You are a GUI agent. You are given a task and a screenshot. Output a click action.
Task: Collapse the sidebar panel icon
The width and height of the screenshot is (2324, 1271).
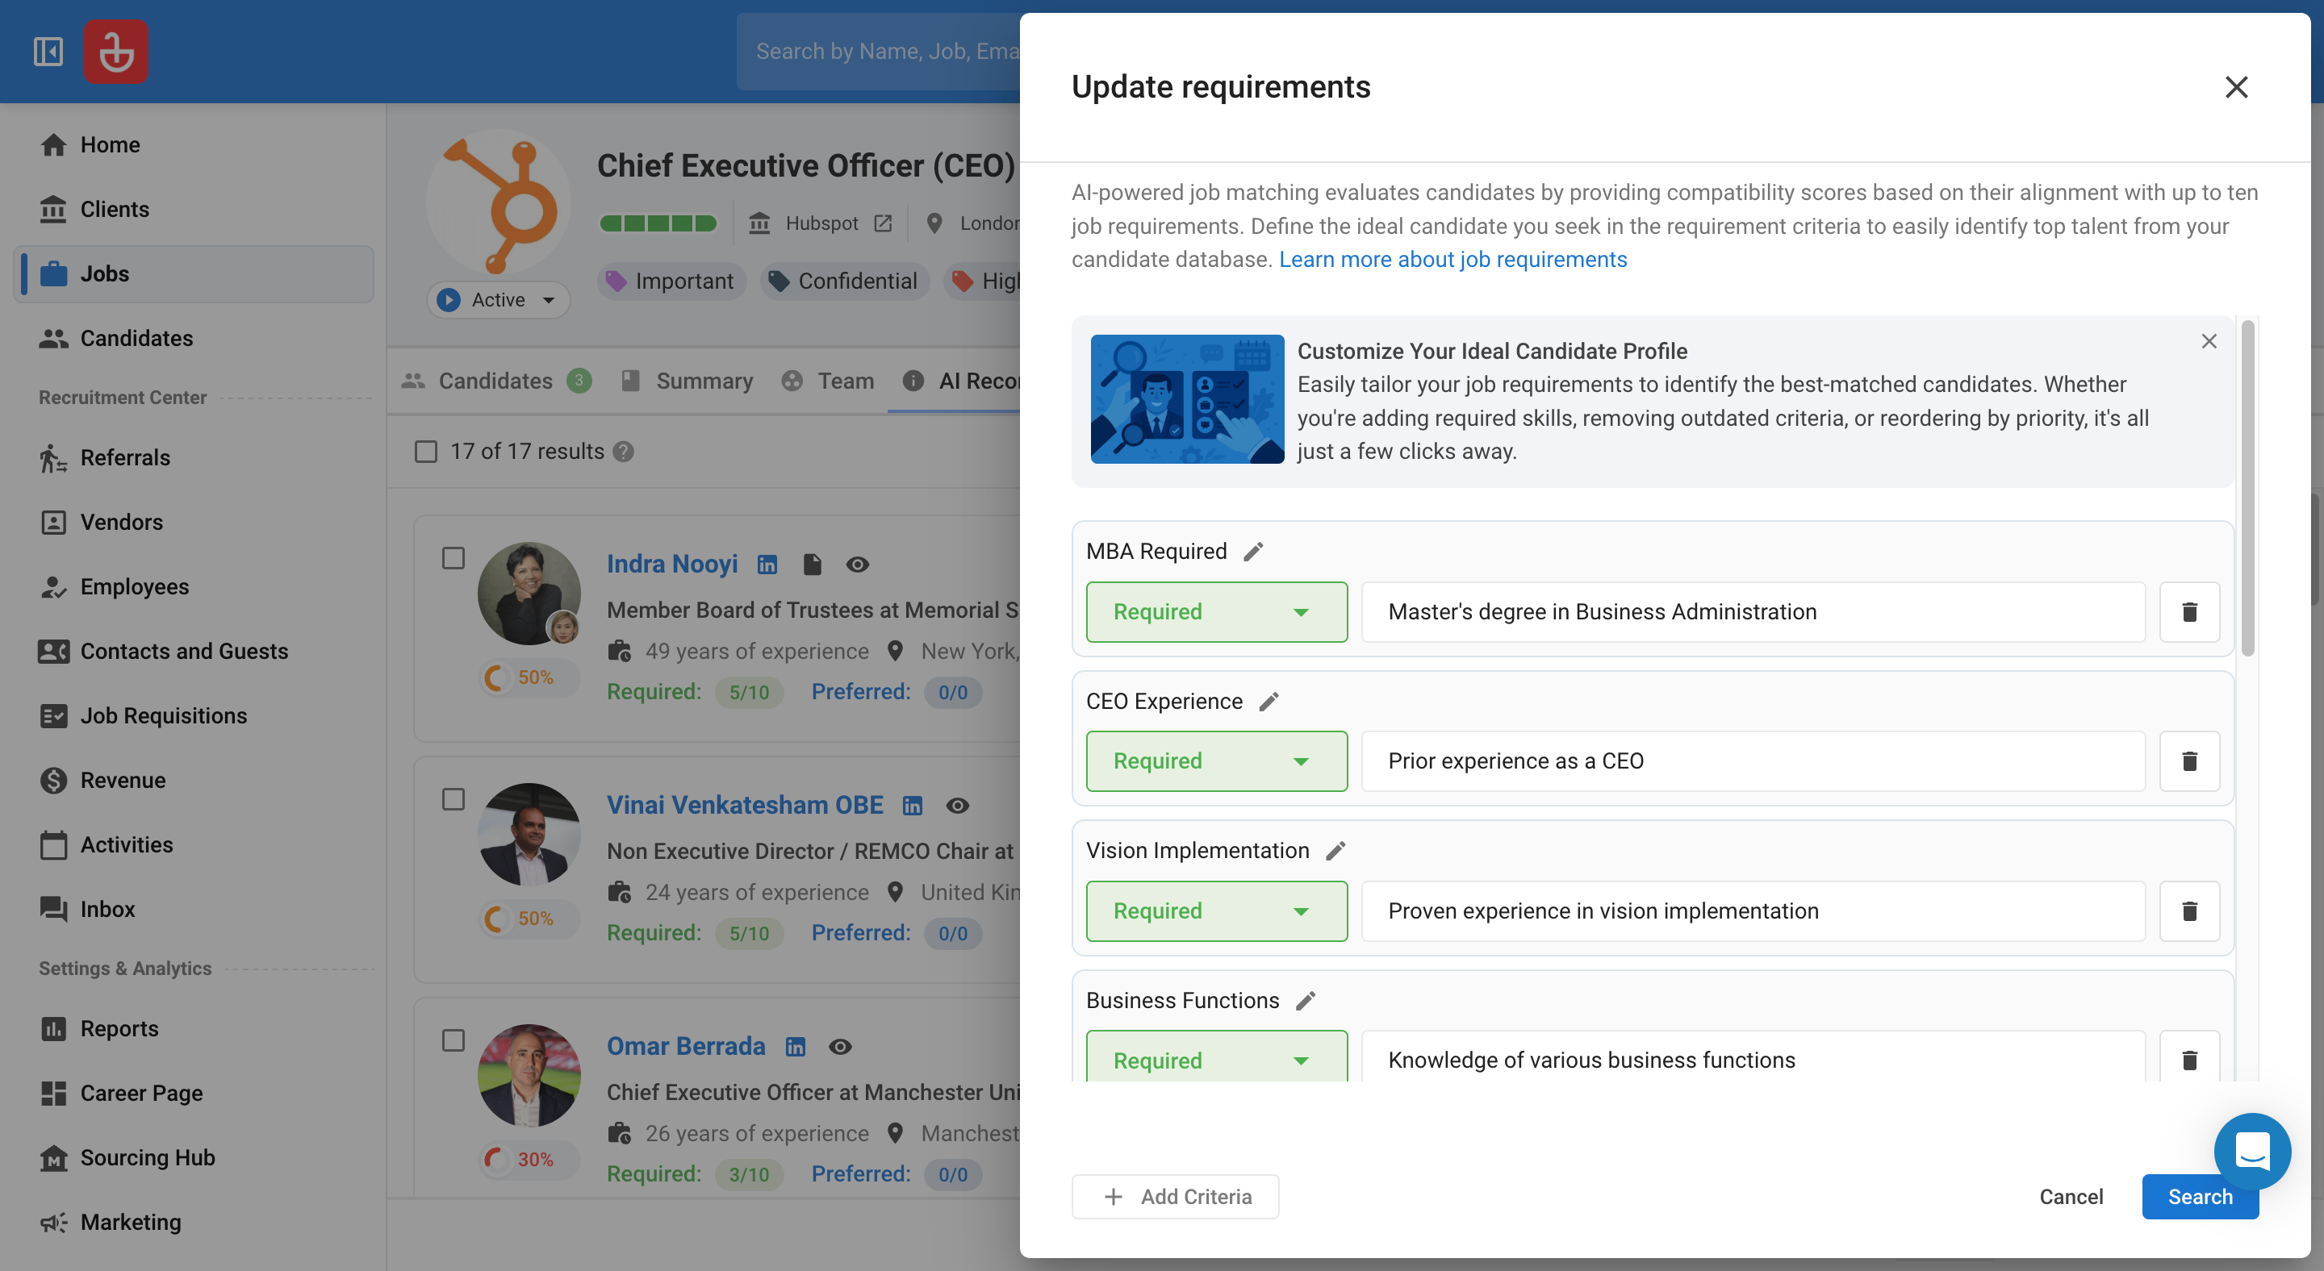(48, 52)
